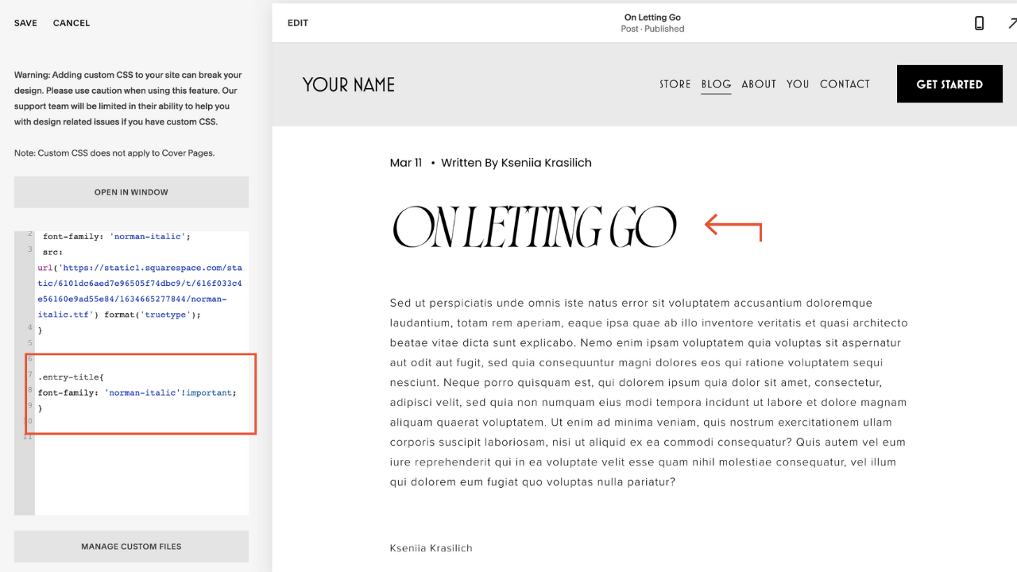
Task: Open CSS editor in window
Action: point(131,192)
